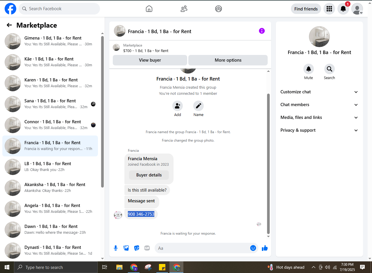Click the 'Is this still available?' message
The image size is (372, 273).
(147, 190)
